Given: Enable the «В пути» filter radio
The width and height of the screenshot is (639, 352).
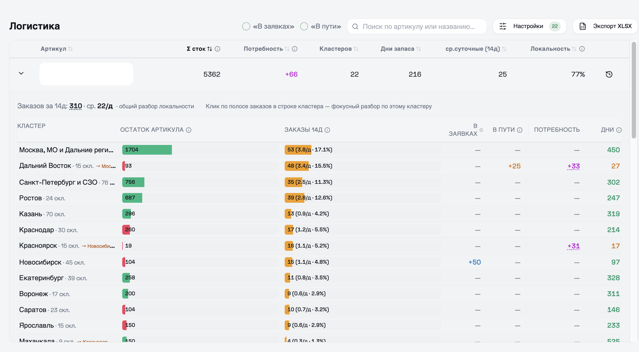Looking at the screenshot, I should (304, 26).
